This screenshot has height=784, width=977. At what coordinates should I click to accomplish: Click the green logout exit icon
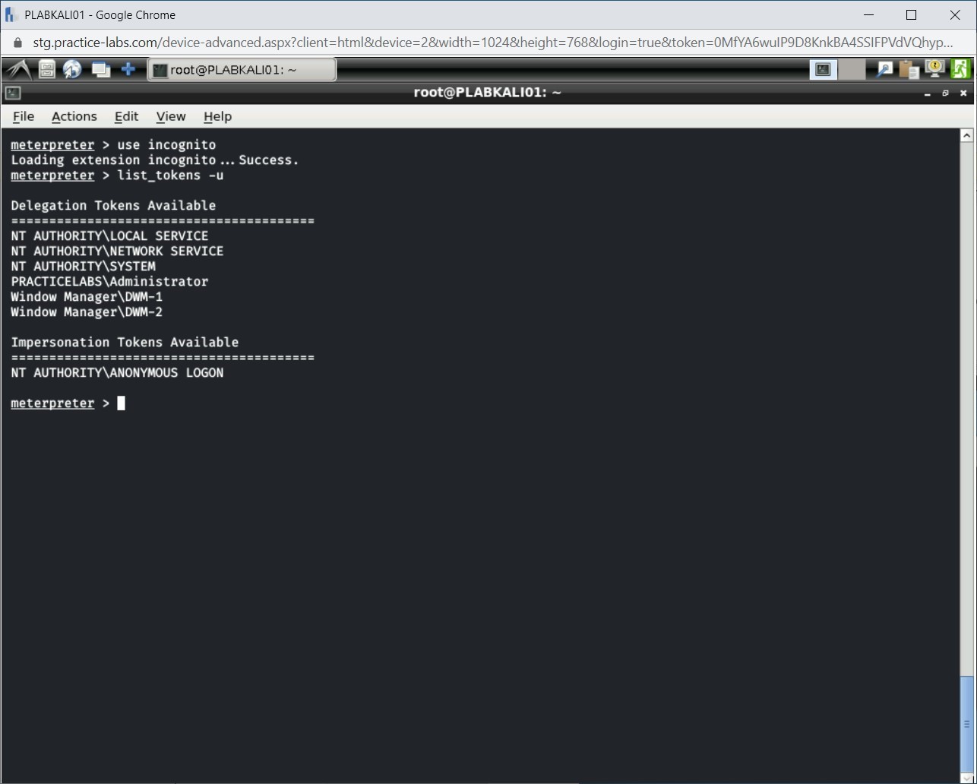[960, 70]
